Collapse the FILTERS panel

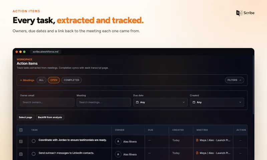click(x=235, y=80)
